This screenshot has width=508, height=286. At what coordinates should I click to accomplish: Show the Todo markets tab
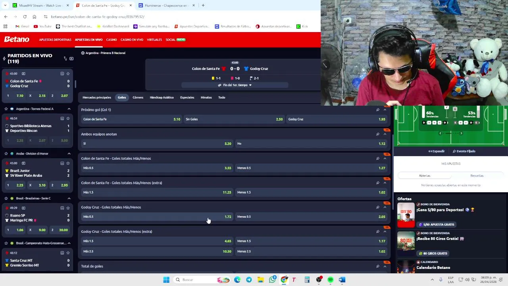[x=221, y=97]
